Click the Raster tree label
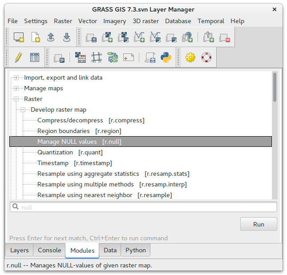This screenshot has height=275, width=287. click(x=33, y=99)
